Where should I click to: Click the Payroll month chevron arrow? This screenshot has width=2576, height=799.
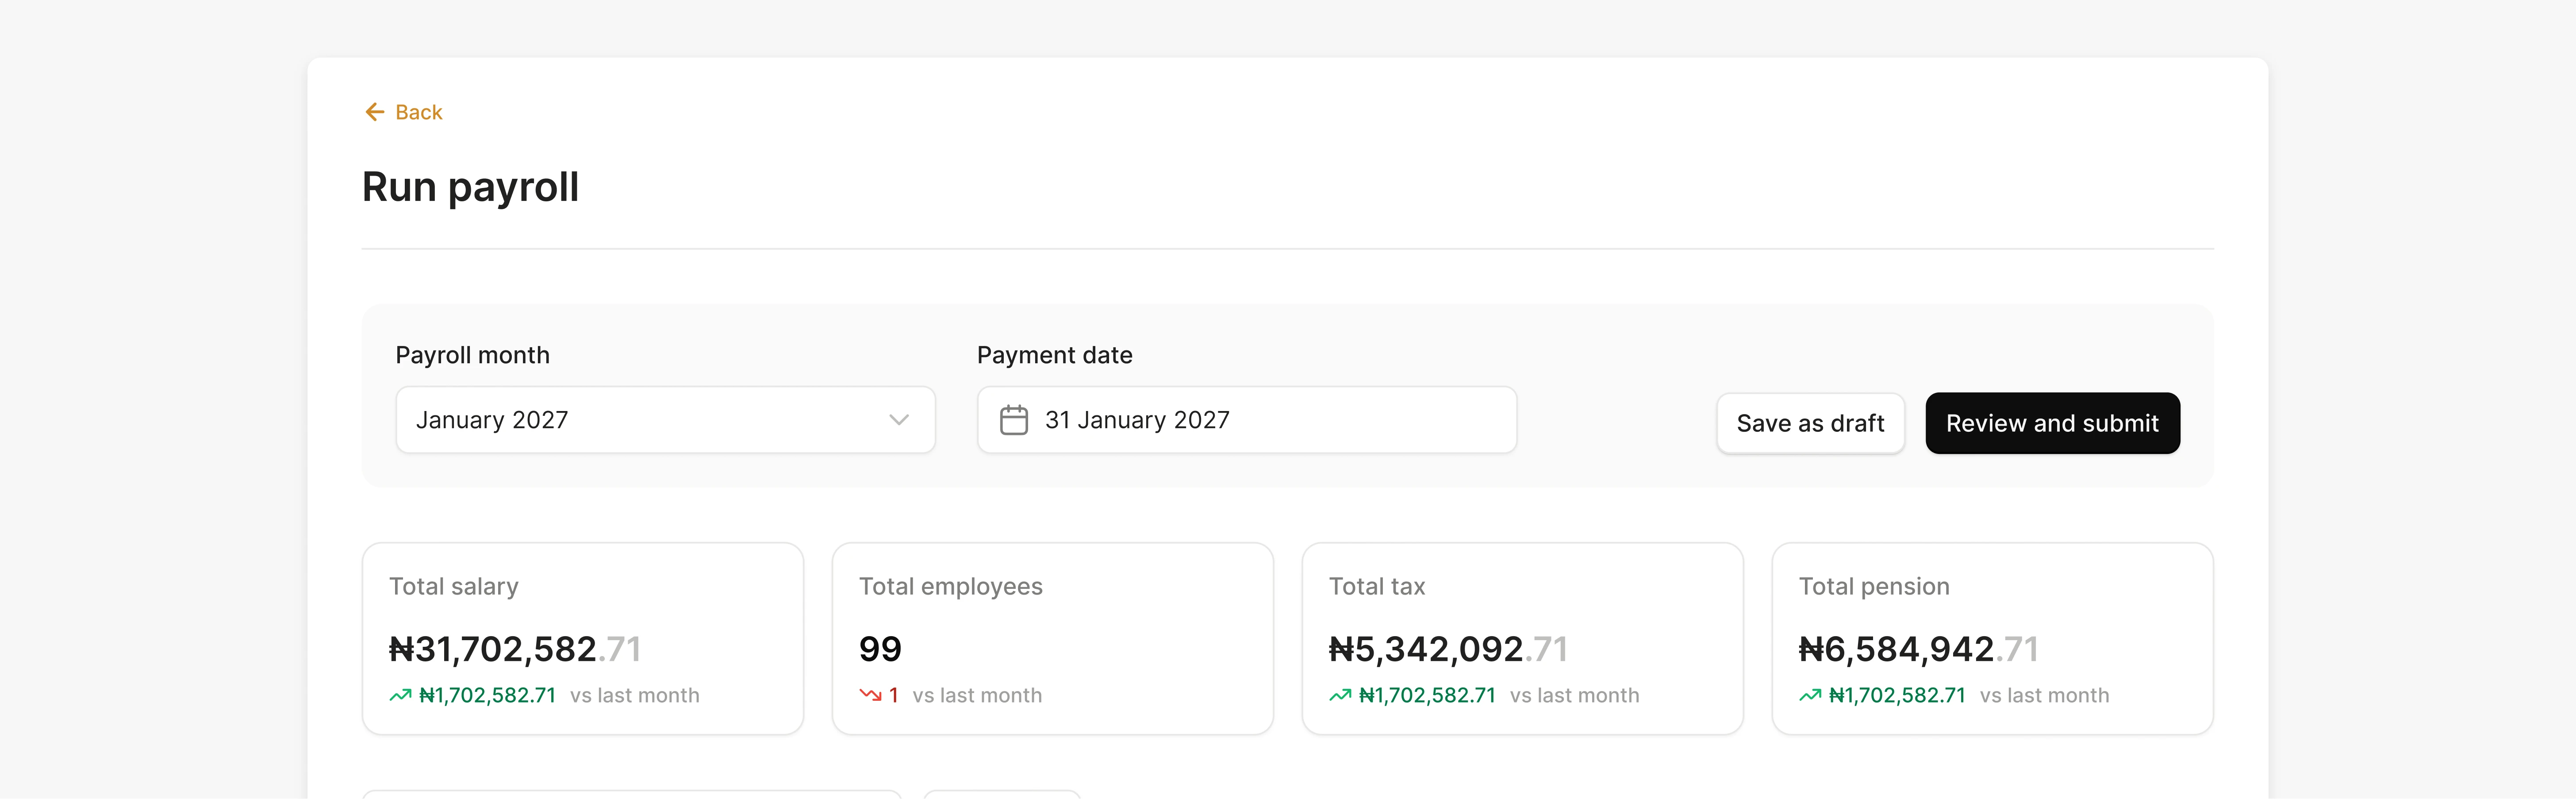pos(898,420)
